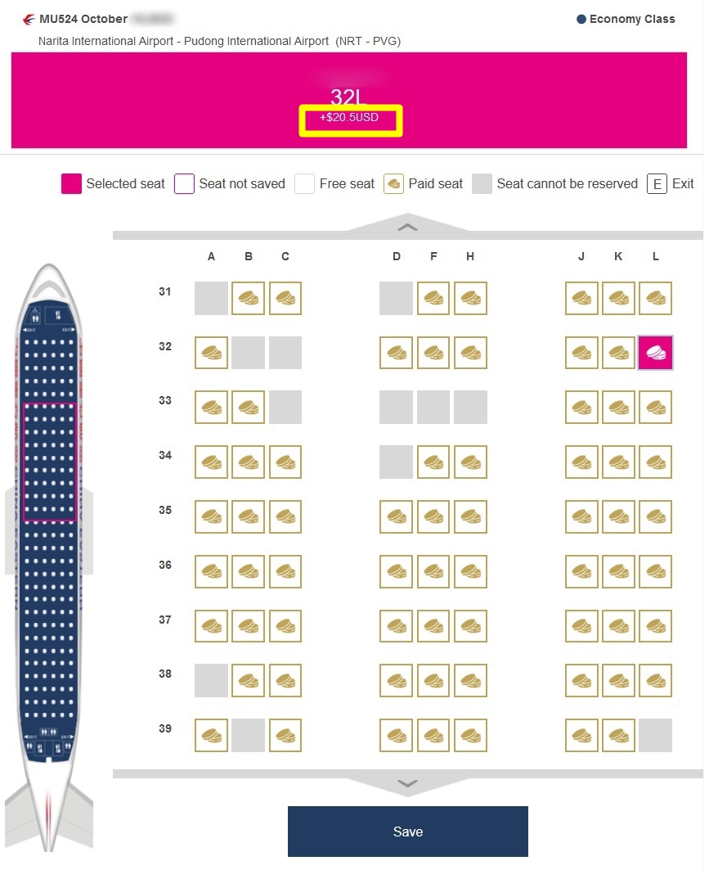Click the +$20.5USD seat price
The height and width of the screenshot is (870, 709).
(349, 118)
